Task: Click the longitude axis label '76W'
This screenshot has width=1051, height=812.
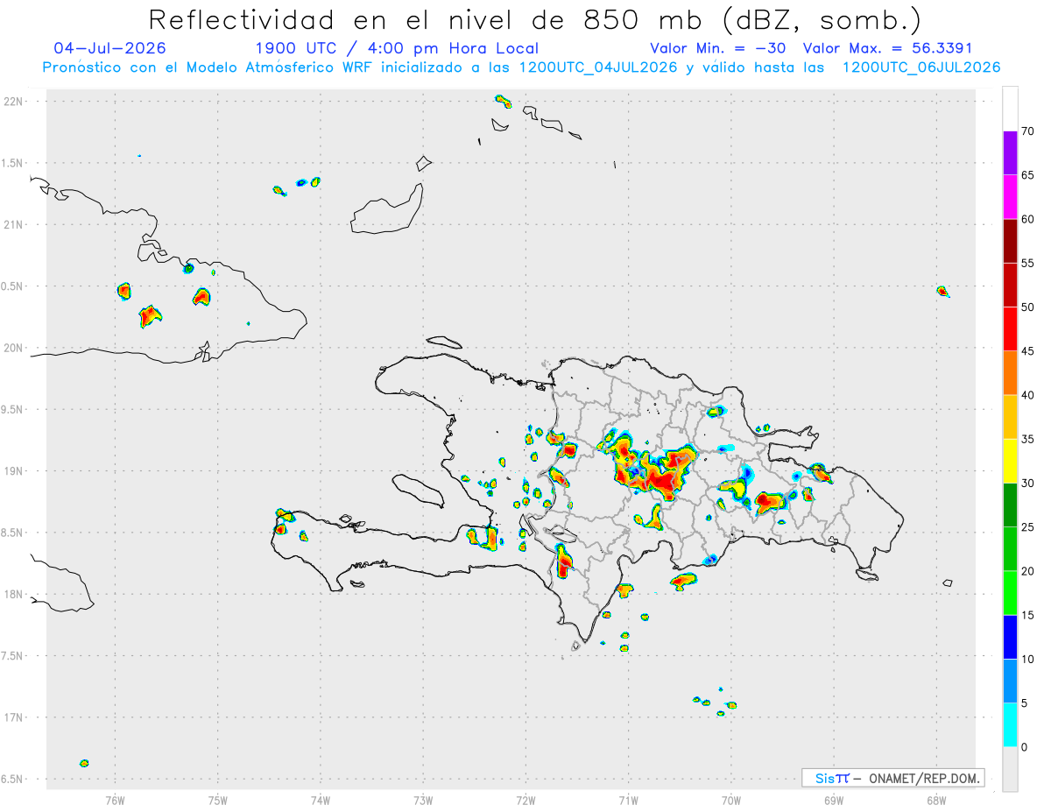Action: 115,799
